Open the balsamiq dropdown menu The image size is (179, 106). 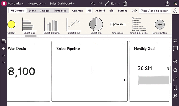[16, 4]
